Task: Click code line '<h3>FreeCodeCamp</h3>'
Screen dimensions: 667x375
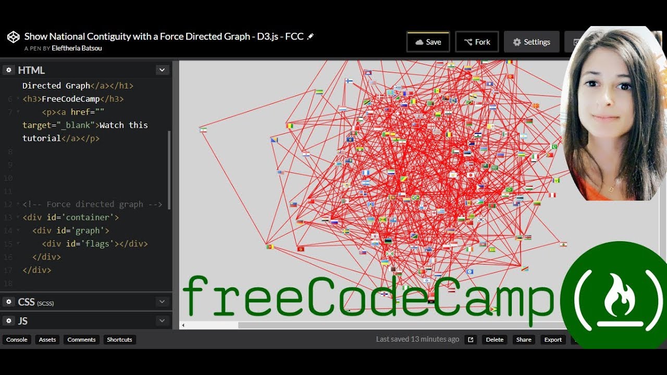Action: point(73,99)
